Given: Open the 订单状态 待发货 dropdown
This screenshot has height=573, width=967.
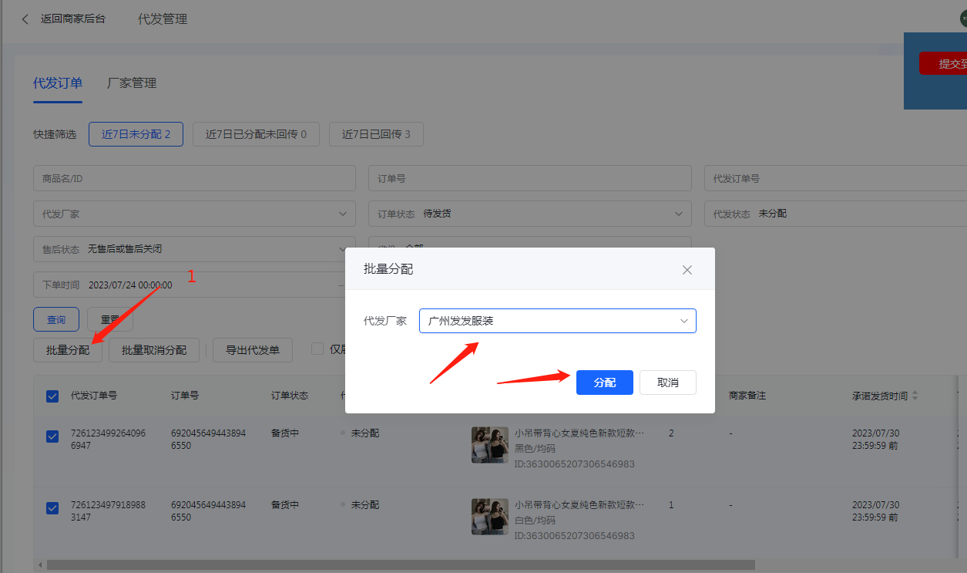Looking at the screenshot, I should pos(530,214).
